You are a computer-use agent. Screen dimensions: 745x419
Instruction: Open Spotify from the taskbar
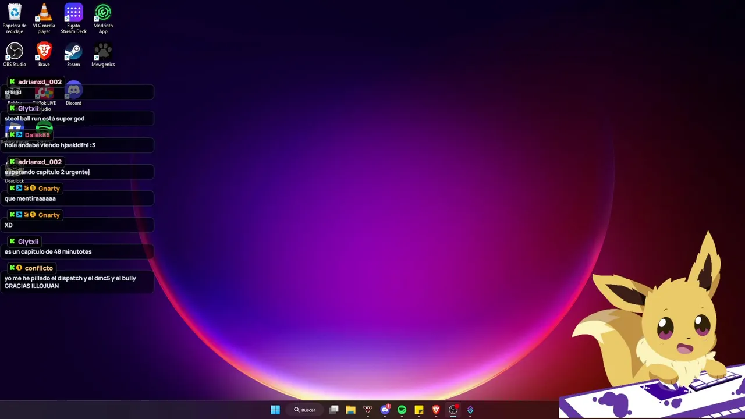click(x=402, y=410)
